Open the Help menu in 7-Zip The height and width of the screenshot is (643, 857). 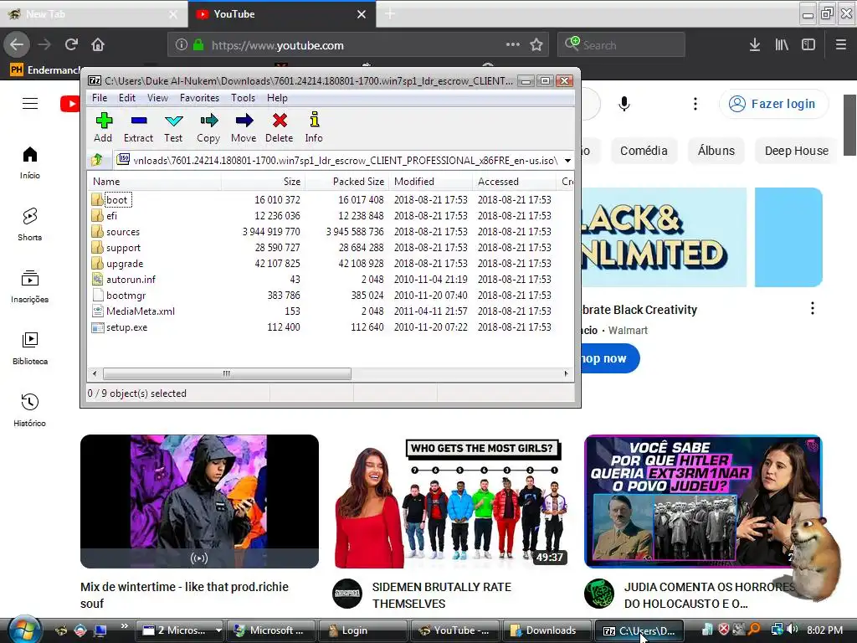pos(277,98)
